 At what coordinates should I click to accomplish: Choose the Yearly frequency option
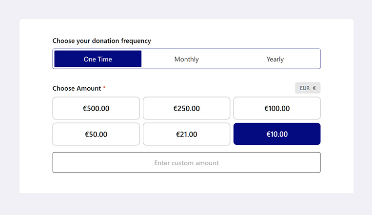275,59
